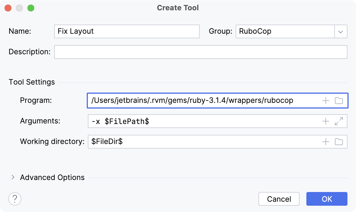
Task: Expand the Arguments field into larger editor
Action: (x=339, y=121)
